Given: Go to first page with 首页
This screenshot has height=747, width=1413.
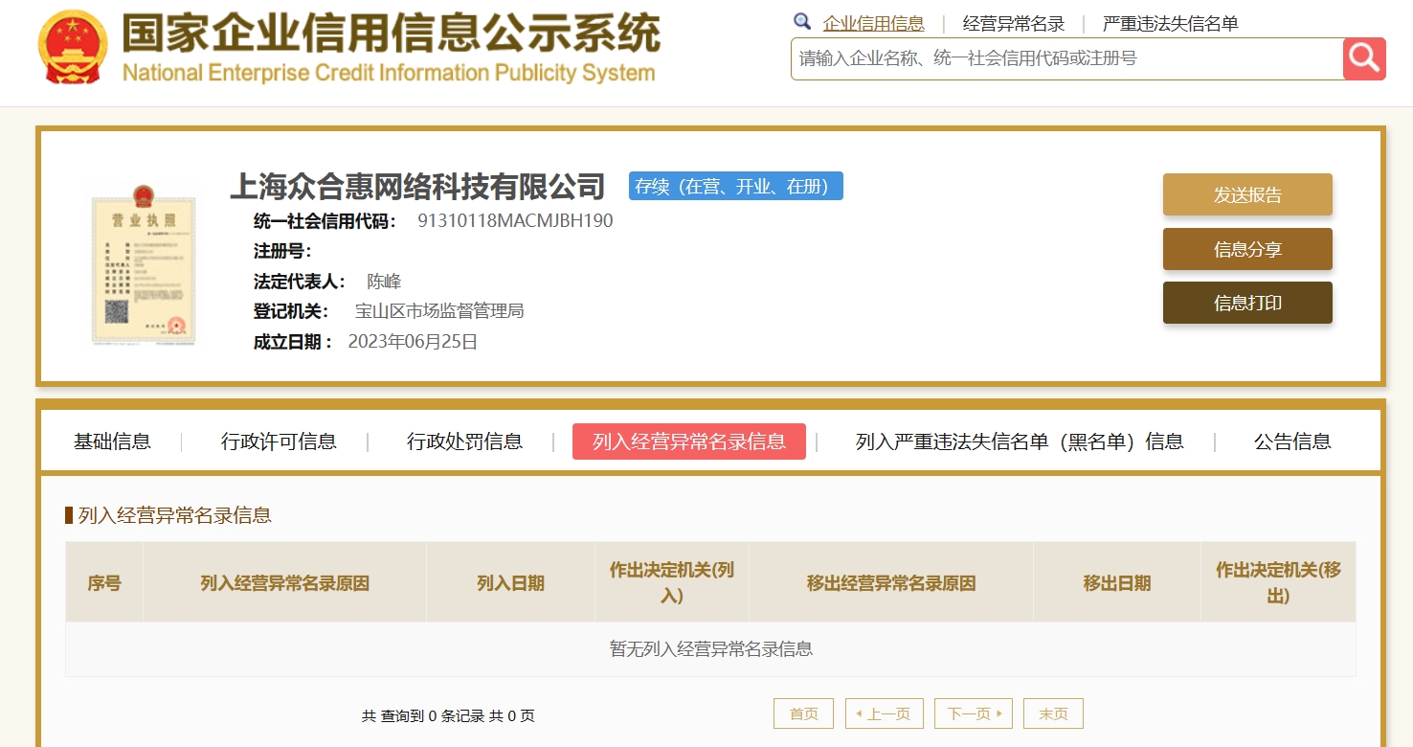Looking at the screenshot, I should tap(804, 713).
